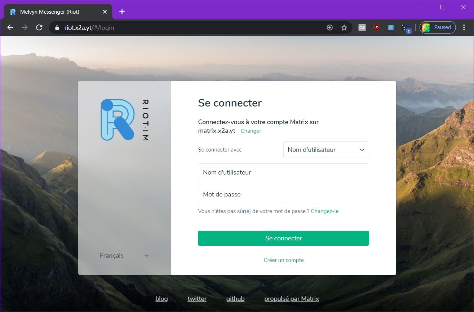The image size is (474, 312).
Task: Open the tree-style extension with badge 1
Action: point(406,28)
